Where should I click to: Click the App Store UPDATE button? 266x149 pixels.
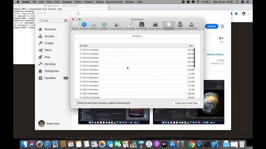click(212, 26)
